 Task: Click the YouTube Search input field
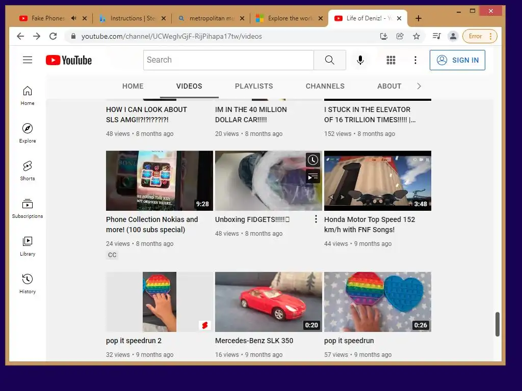click(228, 60)
